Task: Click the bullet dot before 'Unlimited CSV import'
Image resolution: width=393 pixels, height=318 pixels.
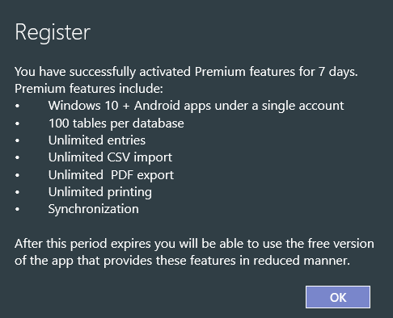Action: (x=18, y=157)
